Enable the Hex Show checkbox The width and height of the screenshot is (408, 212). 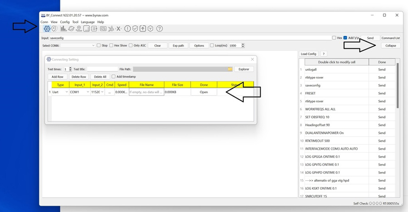[x=112, y=46]
